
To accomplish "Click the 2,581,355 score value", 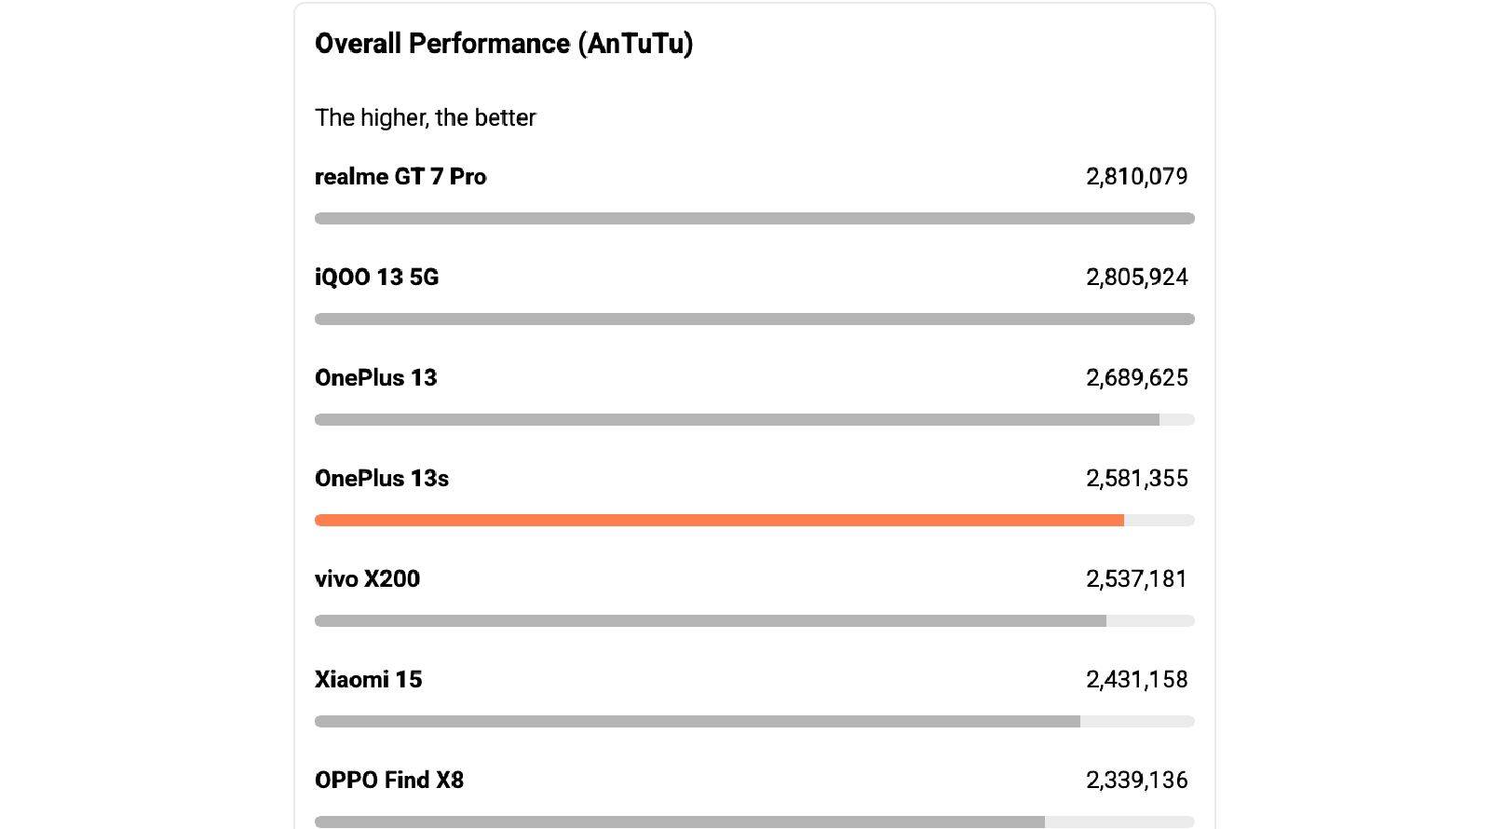I will 1136,479.
